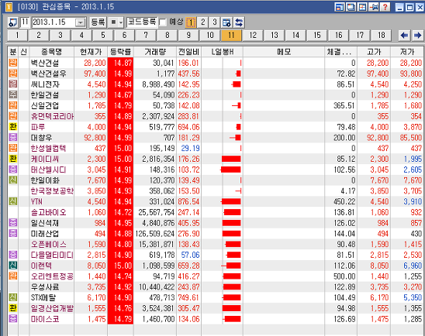Click the 15.00 rate for 한성엘컴텍
Viewport: 425px width, 336px height.
pos(123,148)
